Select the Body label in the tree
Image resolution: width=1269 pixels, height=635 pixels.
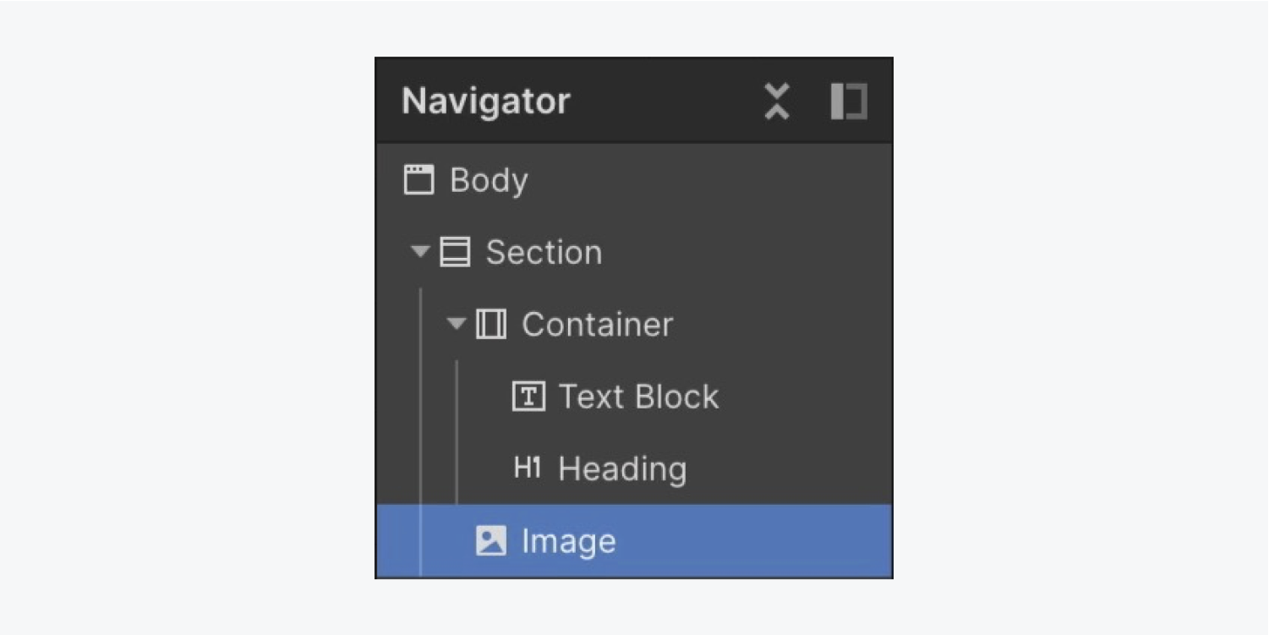pos(489,180)
